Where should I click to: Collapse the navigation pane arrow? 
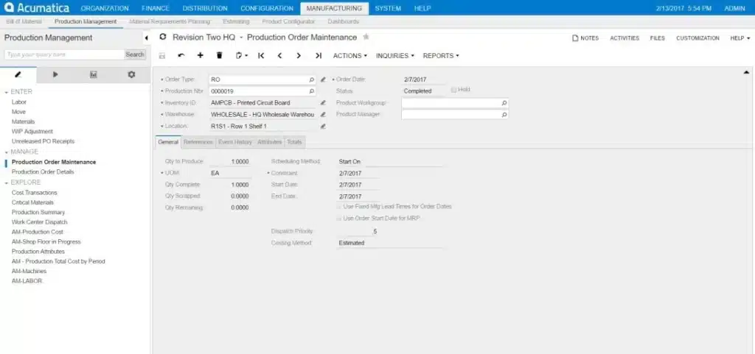pos(146,38)
